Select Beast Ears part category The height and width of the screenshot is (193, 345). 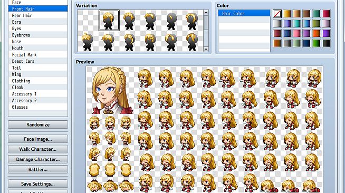pyautogui.click(x=38, y=61)
